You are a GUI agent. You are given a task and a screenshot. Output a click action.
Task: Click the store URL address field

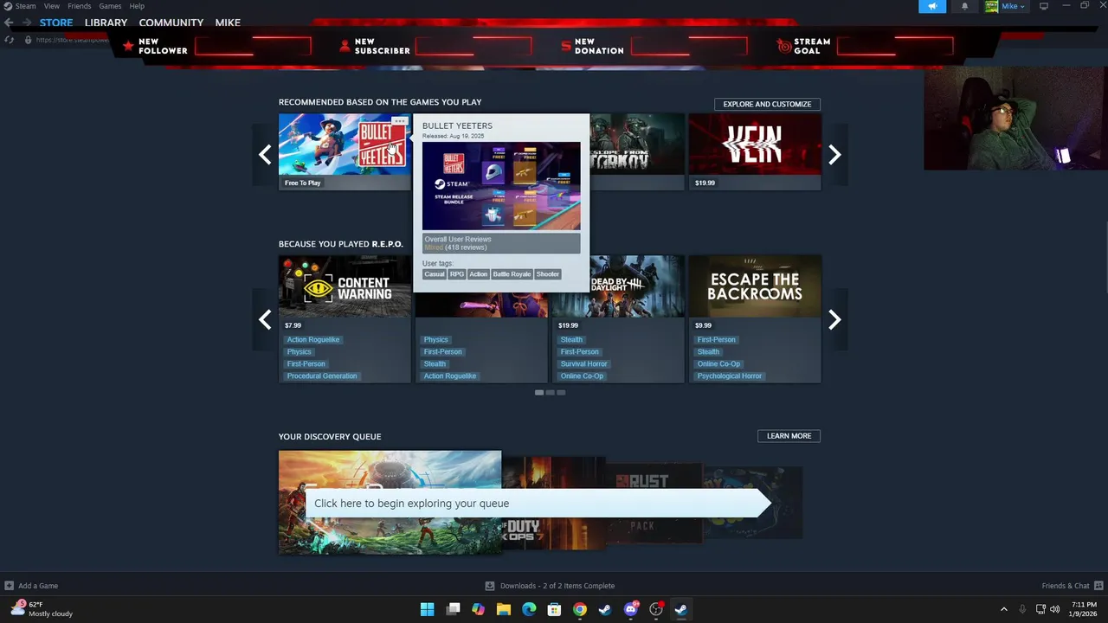click(72, 40)
